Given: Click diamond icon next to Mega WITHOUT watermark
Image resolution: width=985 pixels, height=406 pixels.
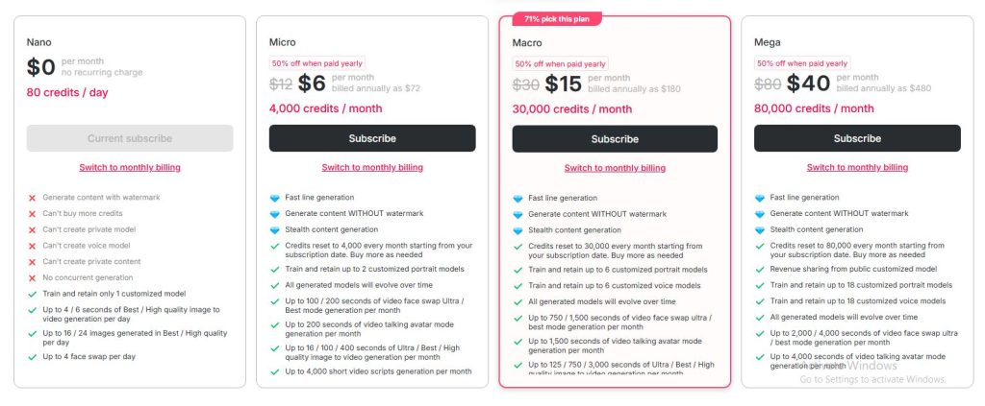Looking at the screenshot, I should coord(759,213).
